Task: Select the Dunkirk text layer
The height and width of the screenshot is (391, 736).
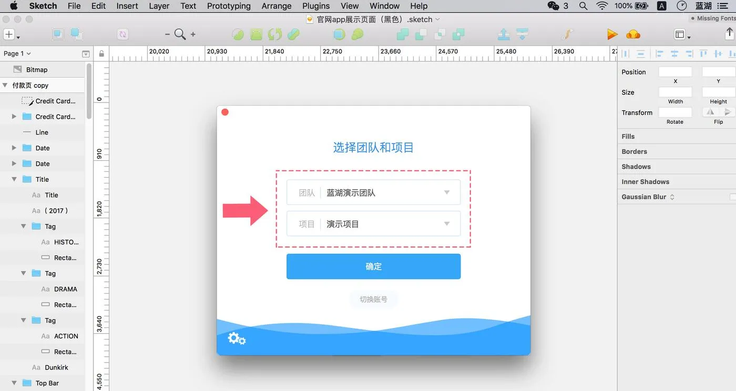Action: 56,367
